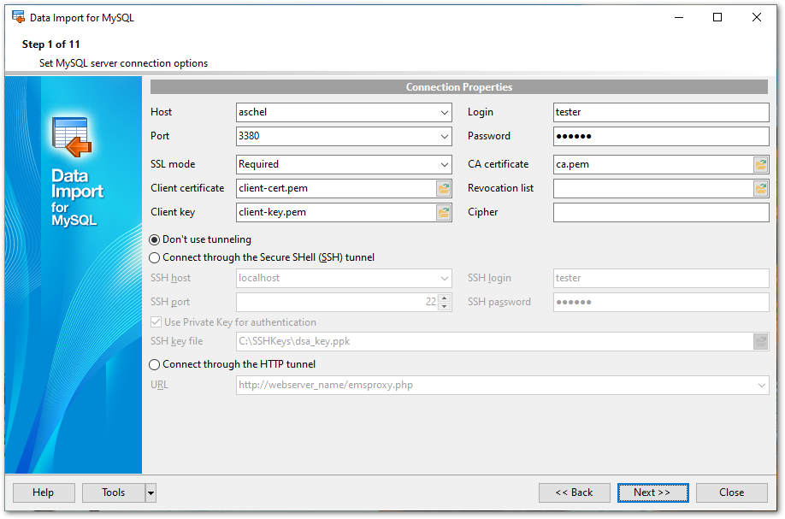Click the Connection Properties header
The image size is (785, 519).
click(458, 87)
